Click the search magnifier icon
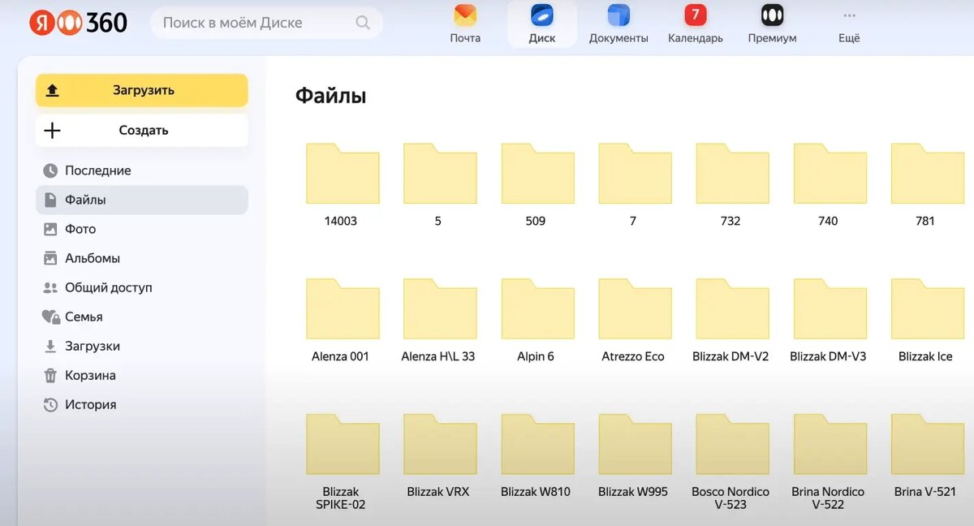Image resolution: width=974 pixels, height=526 pixels. [x=364, y=23]
